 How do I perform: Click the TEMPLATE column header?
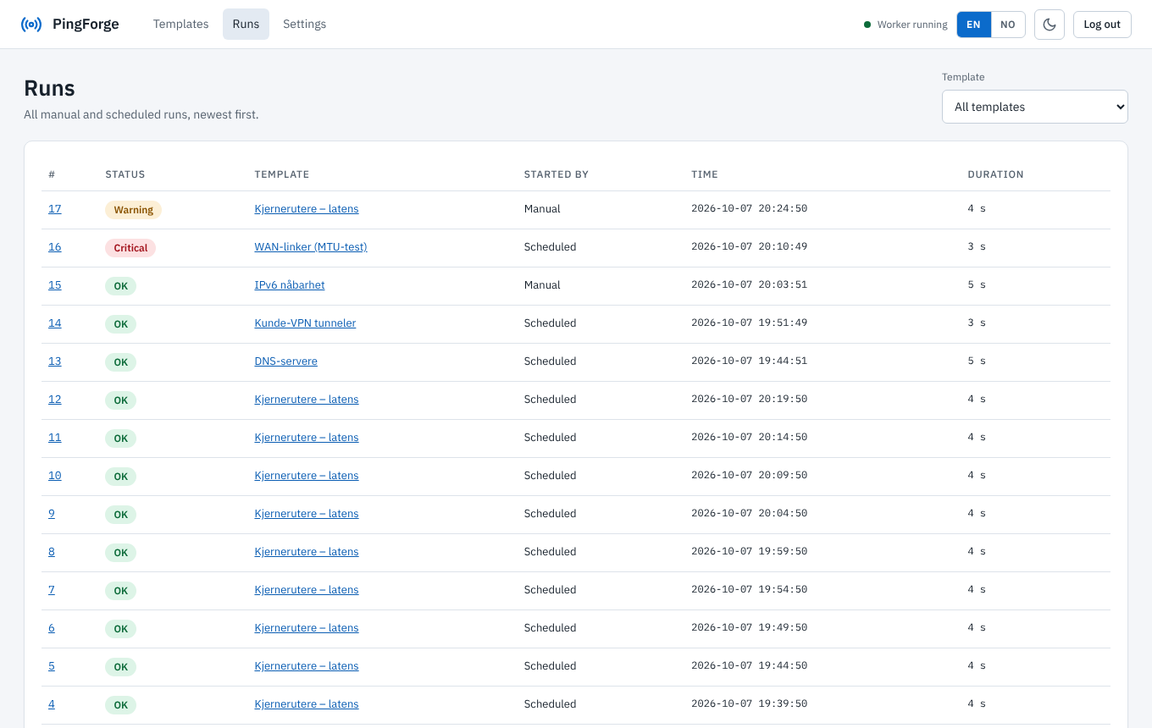tap(282, 174)
